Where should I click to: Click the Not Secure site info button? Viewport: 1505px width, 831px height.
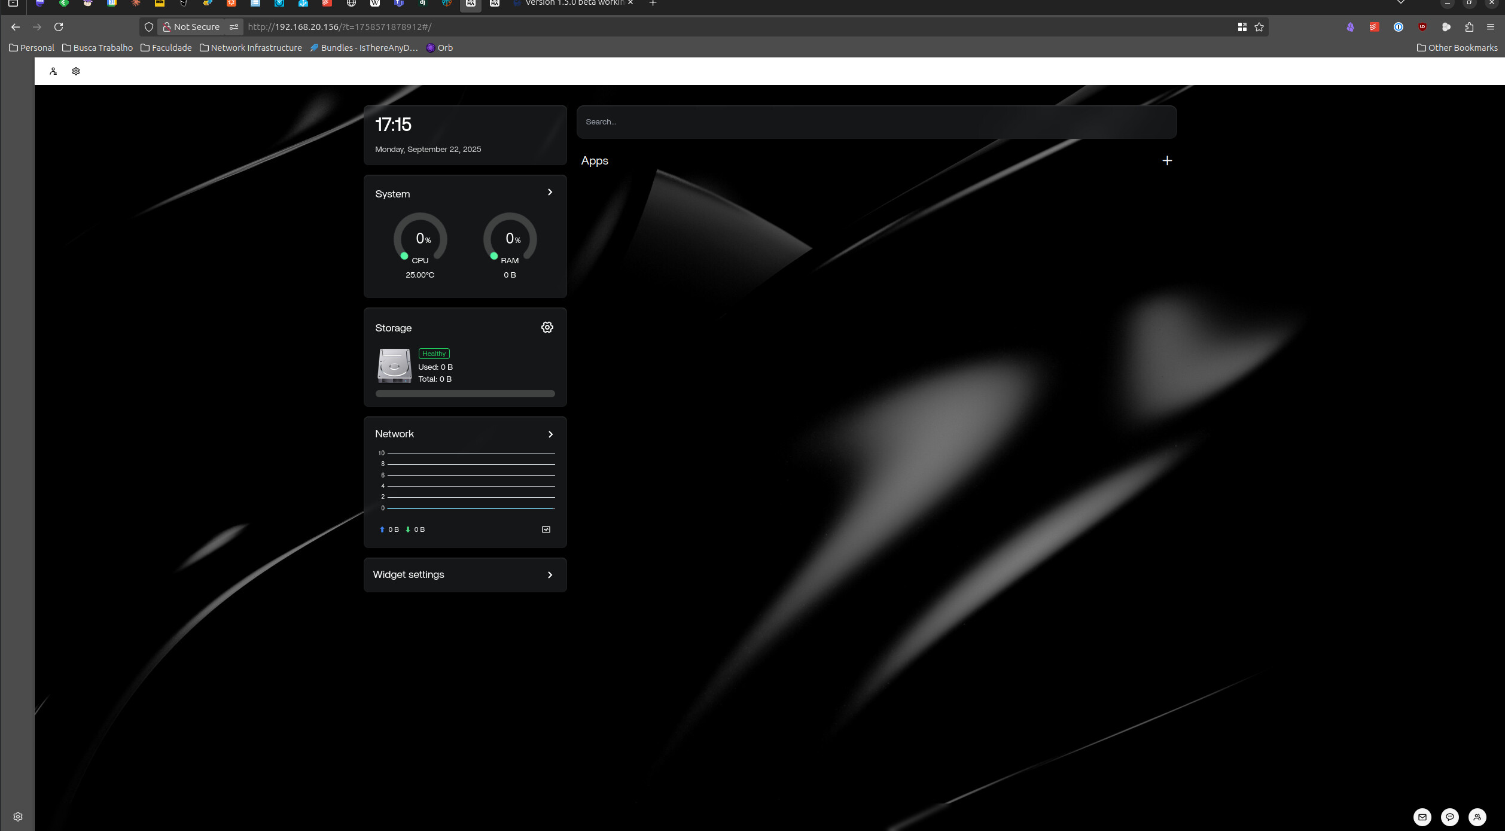click(x=191, y=27)
